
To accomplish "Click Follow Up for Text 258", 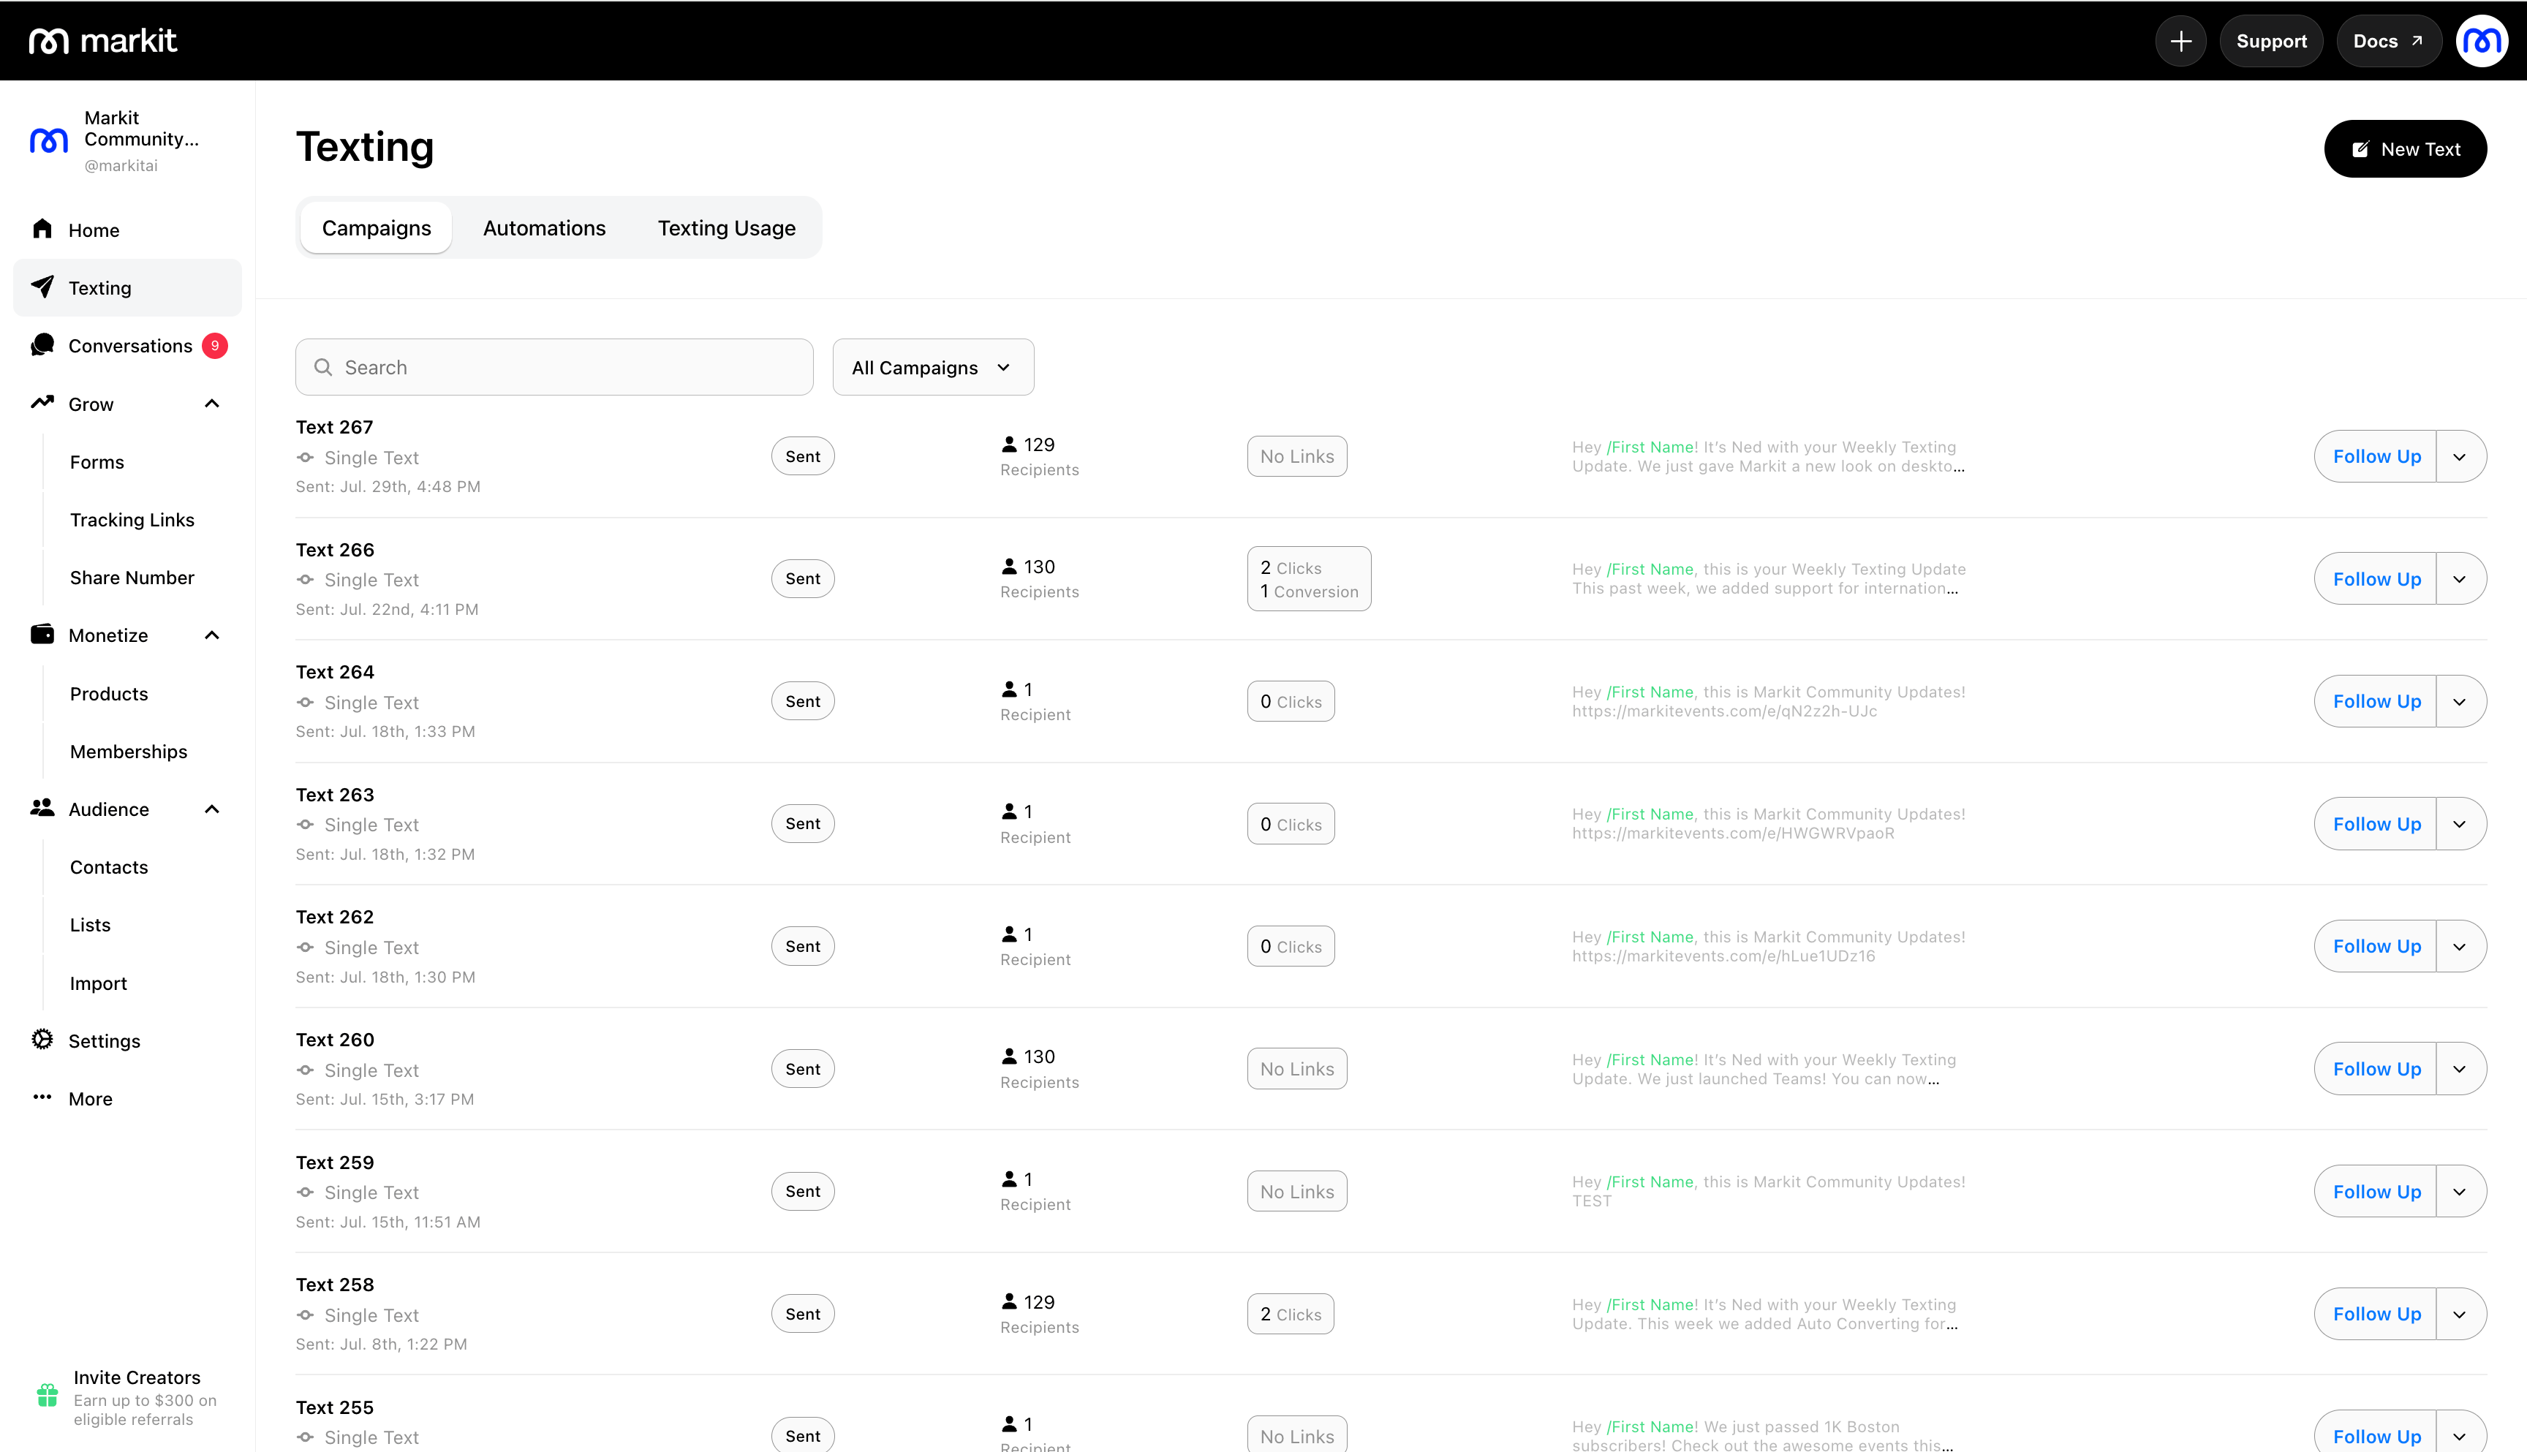I will pos(2376,1315).
